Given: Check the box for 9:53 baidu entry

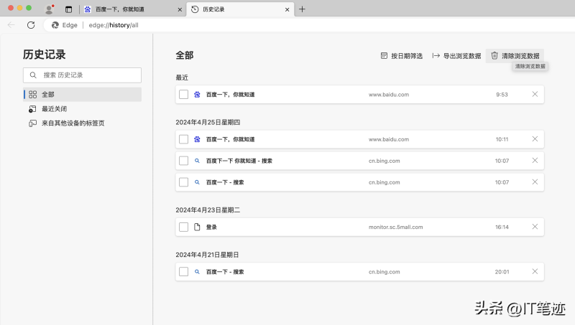Looking at the screenshot, I should pyautogui.click(x=184, y=95).
